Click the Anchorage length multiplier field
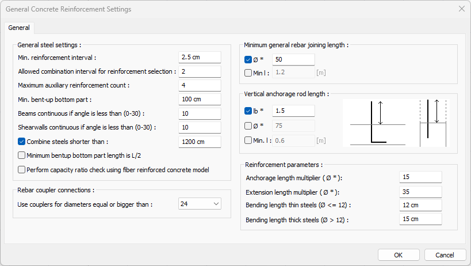Screen dimensions: 471x266 click(420, 177)
